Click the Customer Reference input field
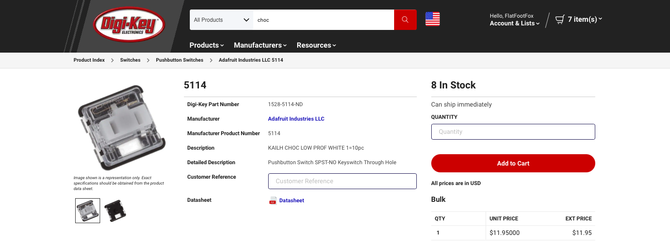 (x=342, y=181)
